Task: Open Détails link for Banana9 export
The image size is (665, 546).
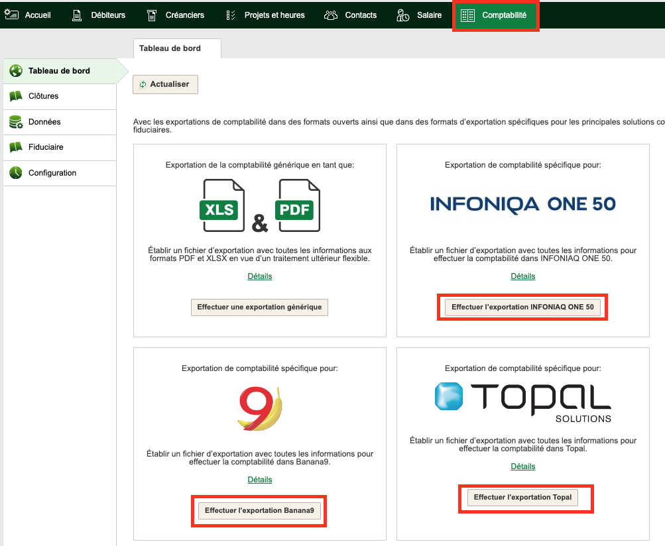Action: click(x=259, y=480)
